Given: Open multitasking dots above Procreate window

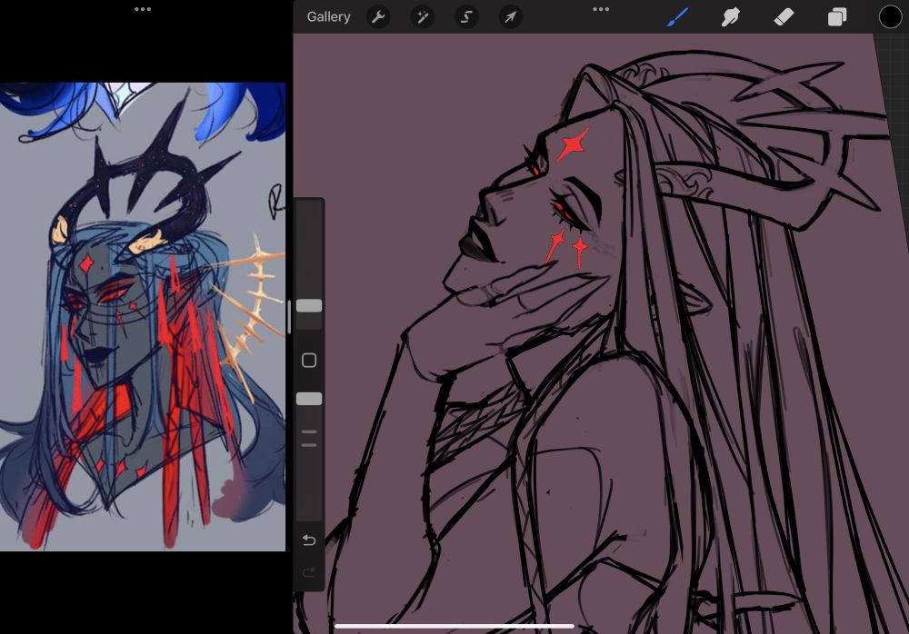Looking at the screenshot, I should tap(601, 9).
